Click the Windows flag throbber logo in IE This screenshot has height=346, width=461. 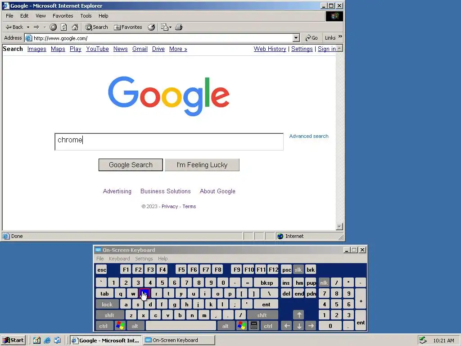334,16
